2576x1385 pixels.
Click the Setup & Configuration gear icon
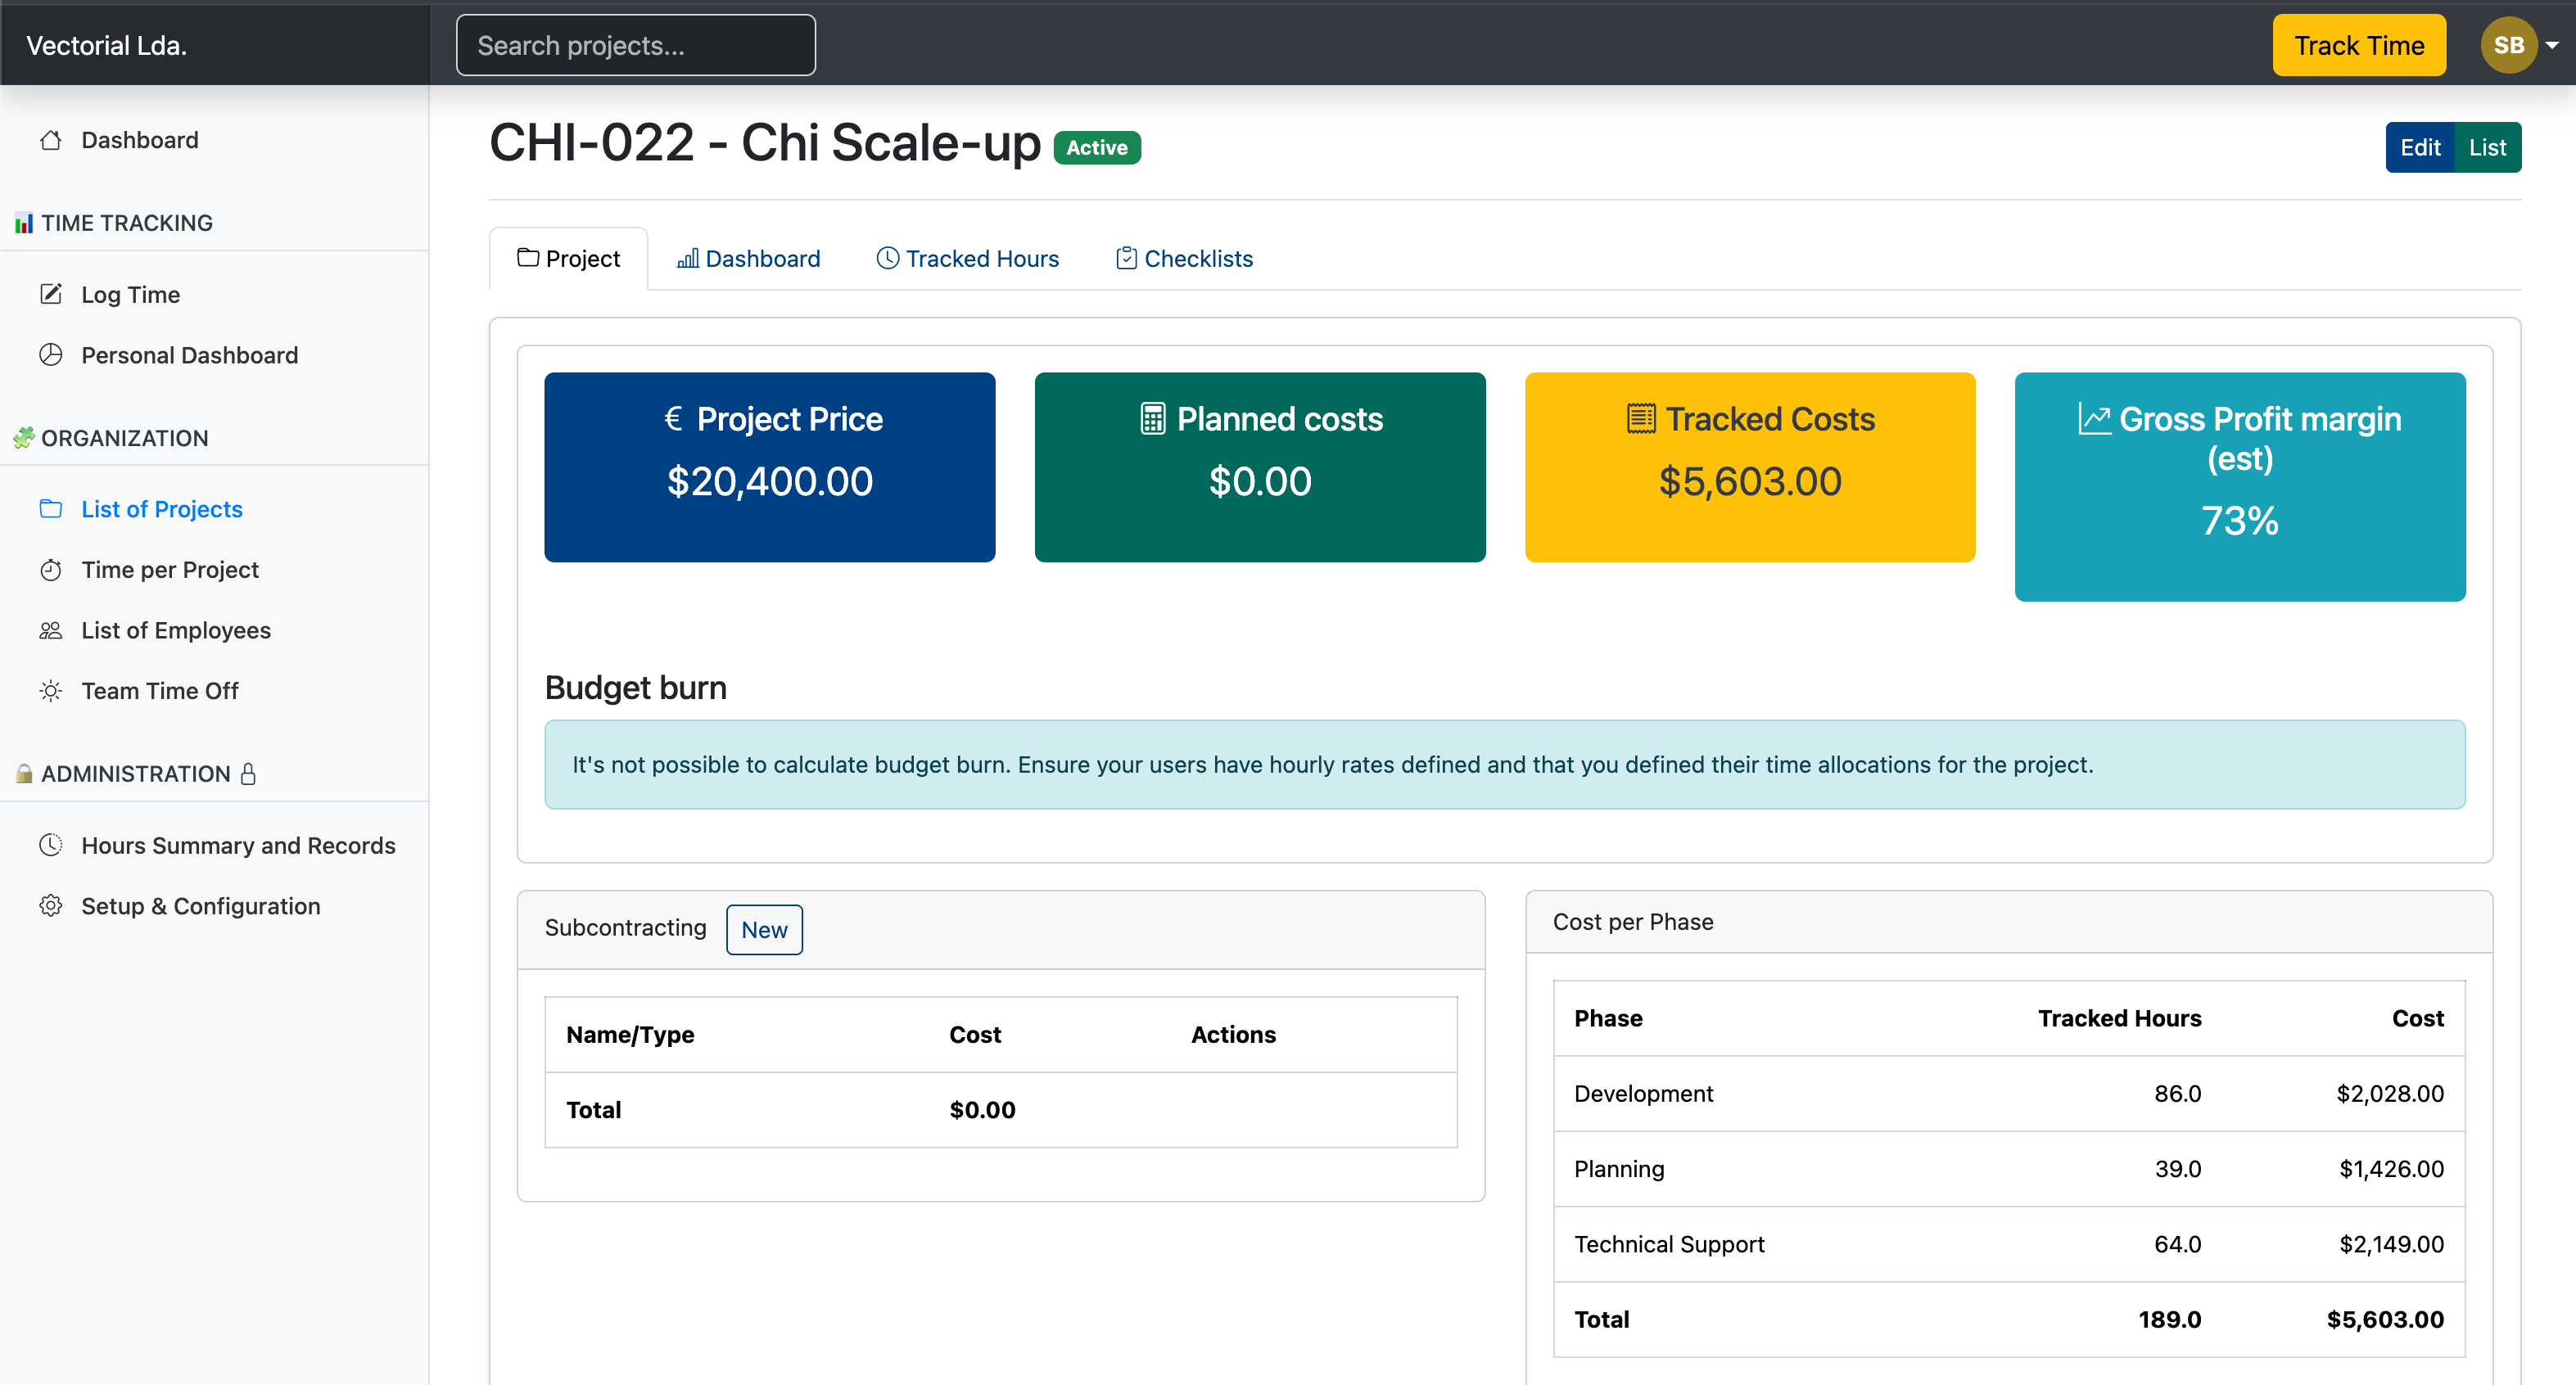51,906
